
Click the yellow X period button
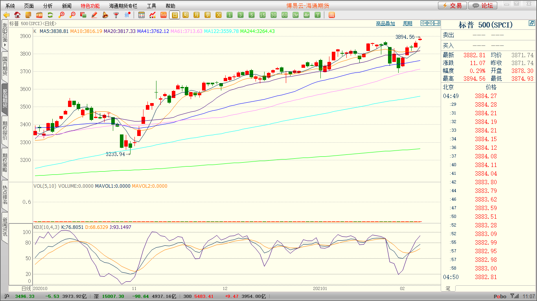219,15
